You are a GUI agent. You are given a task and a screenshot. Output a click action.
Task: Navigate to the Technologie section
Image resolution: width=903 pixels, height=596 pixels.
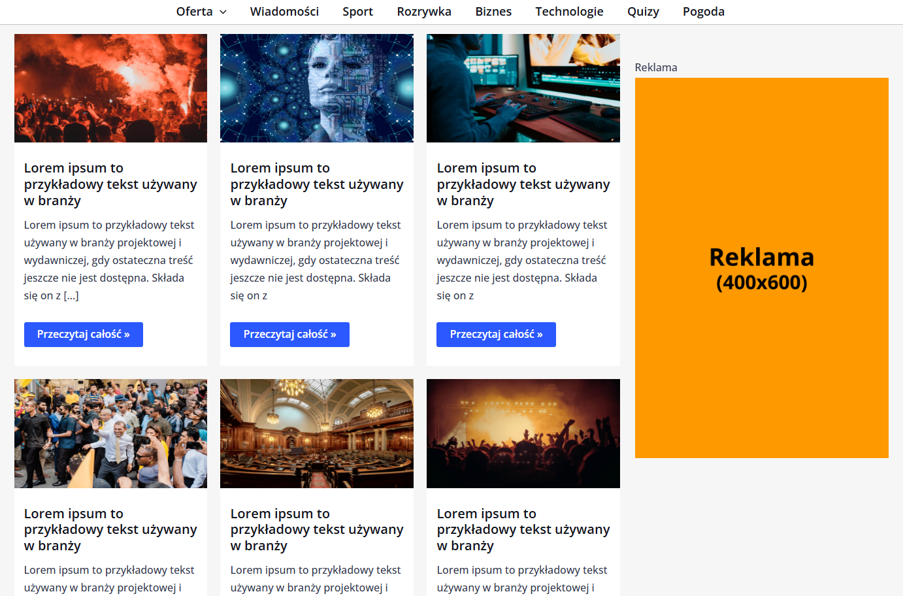tap(569, 12)
